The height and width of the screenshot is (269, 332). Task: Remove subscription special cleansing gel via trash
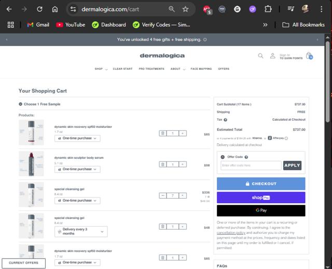[162, 227]
